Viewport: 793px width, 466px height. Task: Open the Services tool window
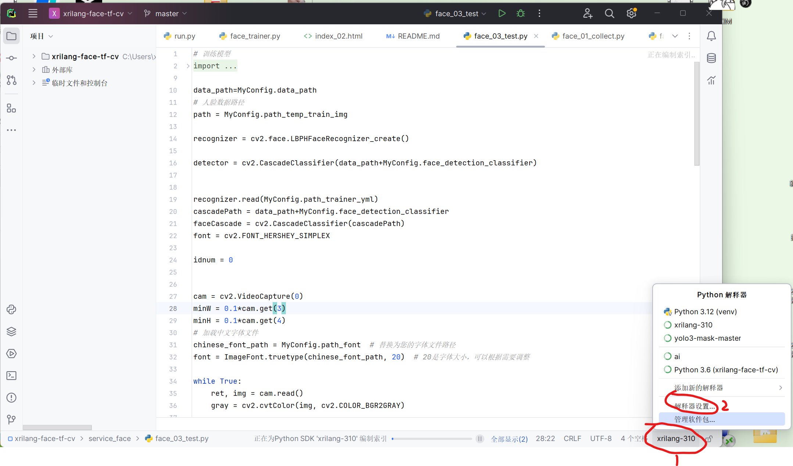tap(11, 354)
